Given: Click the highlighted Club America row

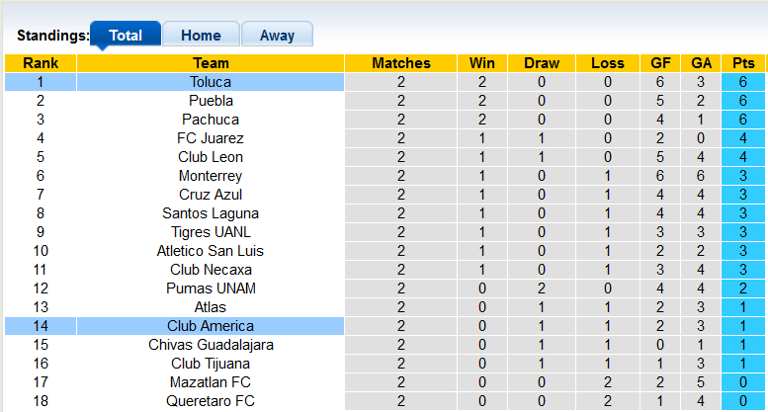Looking at the screenshot, I should point(211,326).
